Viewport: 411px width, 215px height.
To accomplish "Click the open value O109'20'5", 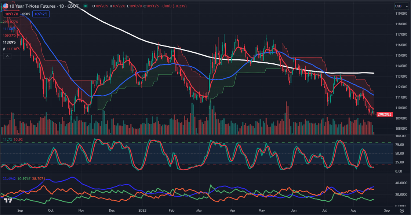I will [x=100, y=6].
